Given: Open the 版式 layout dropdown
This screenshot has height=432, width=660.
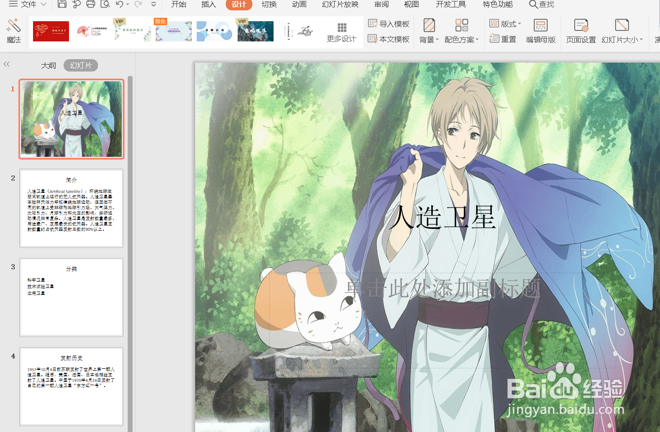Looking at the screenshot, I should (x=505, y=24).
